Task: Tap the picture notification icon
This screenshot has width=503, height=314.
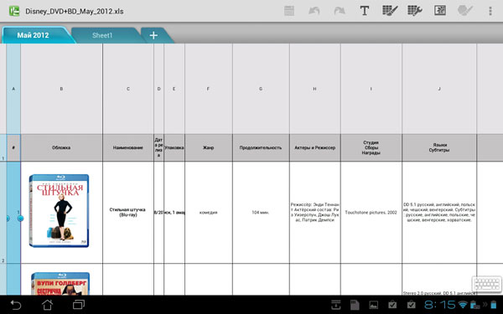Action: point(373,305)
